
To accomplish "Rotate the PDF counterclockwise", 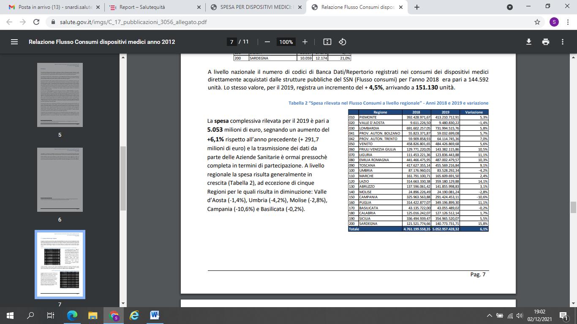I will tap(343, 42).
